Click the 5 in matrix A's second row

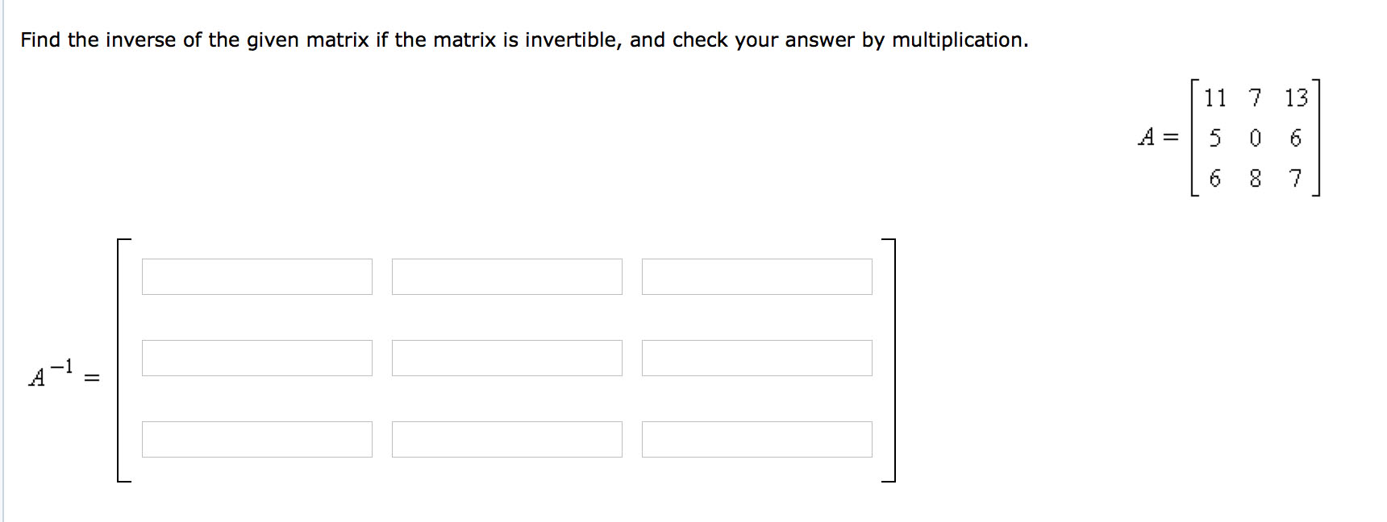pos(1215,138)
